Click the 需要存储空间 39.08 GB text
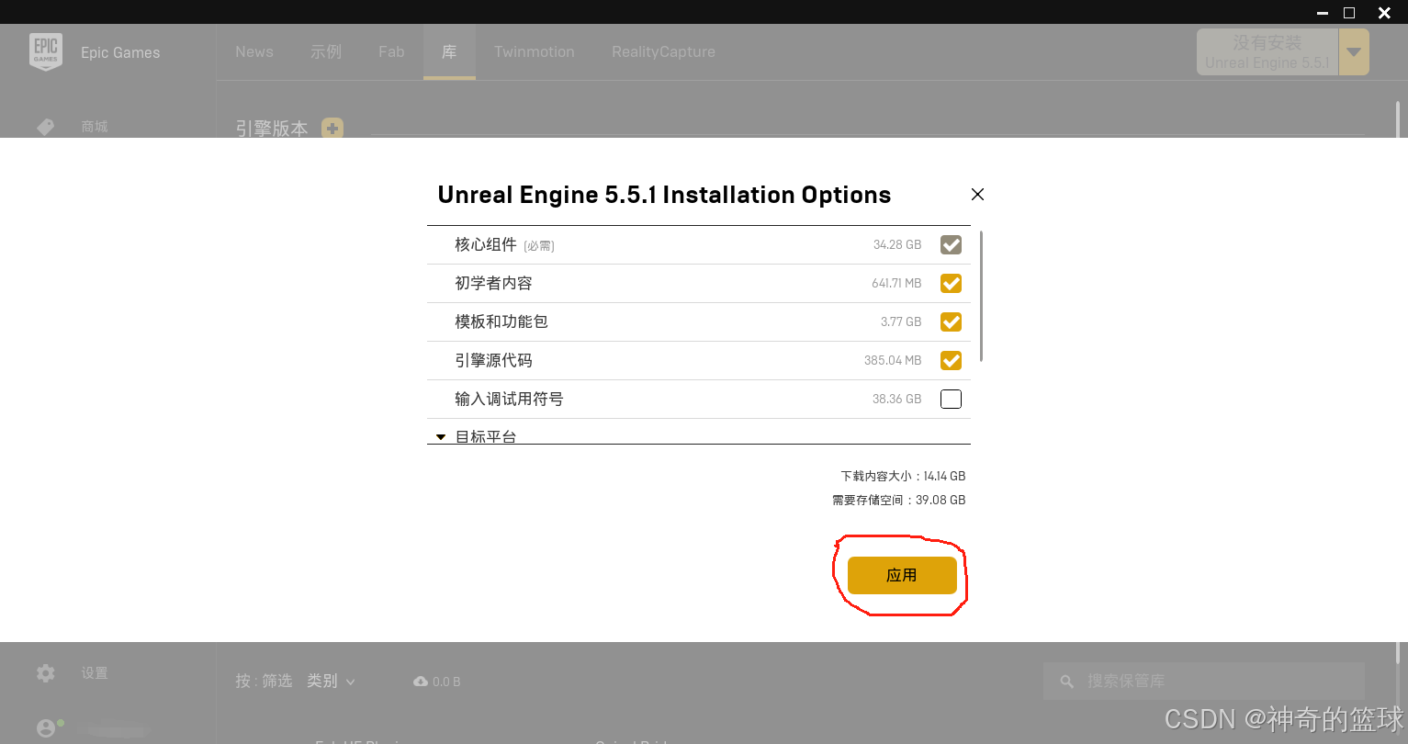 click(898, 500)
